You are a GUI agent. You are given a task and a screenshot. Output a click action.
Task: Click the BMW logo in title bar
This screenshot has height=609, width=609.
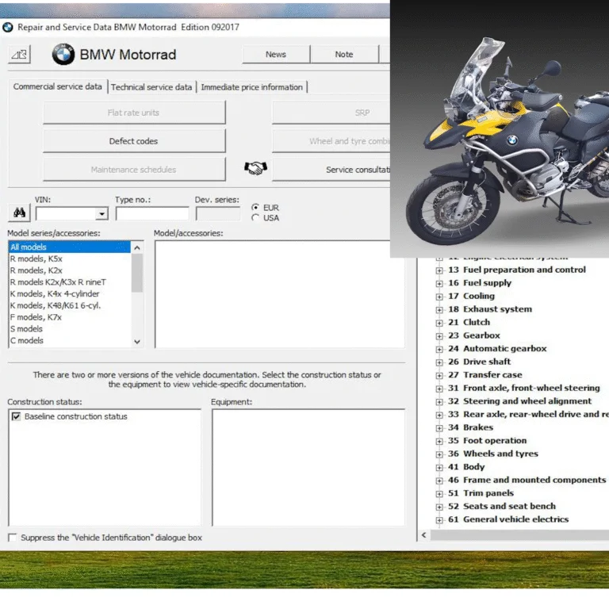pyautogui.click(x=7, y=27)
